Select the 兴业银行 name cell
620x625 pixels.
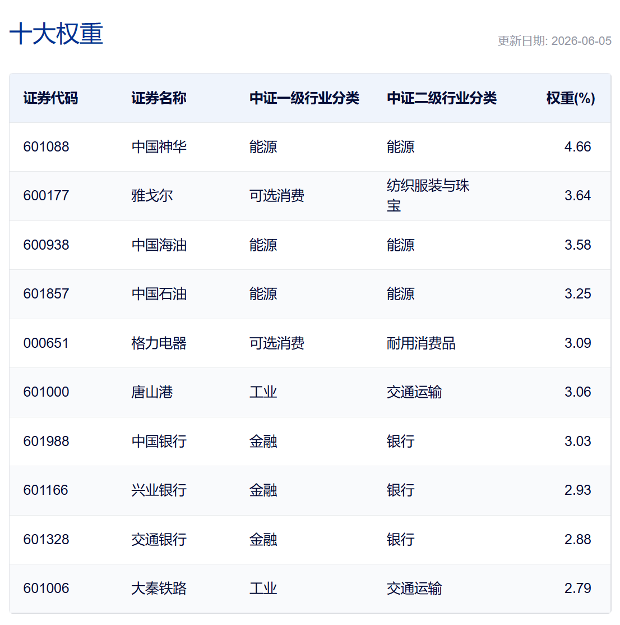pos(159,490)
